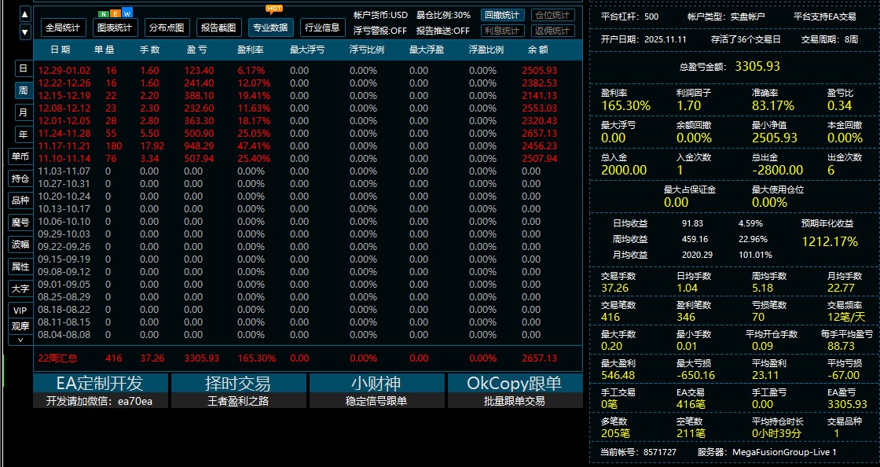Image resolution: width=880 pixels, height=467 pixels.
Task: Select the 周 period sidebar button
Action: (x=23, y=90)
